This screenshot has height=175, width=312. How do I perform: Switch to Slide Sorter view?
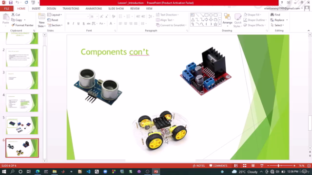[245, 166]
